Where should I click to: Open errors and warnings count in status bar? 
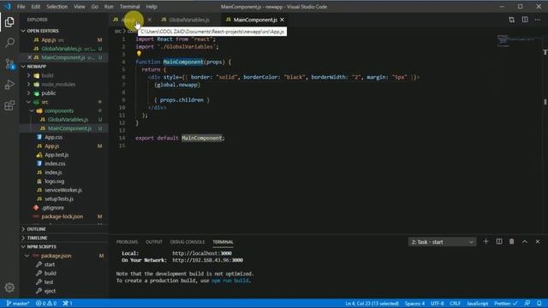[46, 304]
